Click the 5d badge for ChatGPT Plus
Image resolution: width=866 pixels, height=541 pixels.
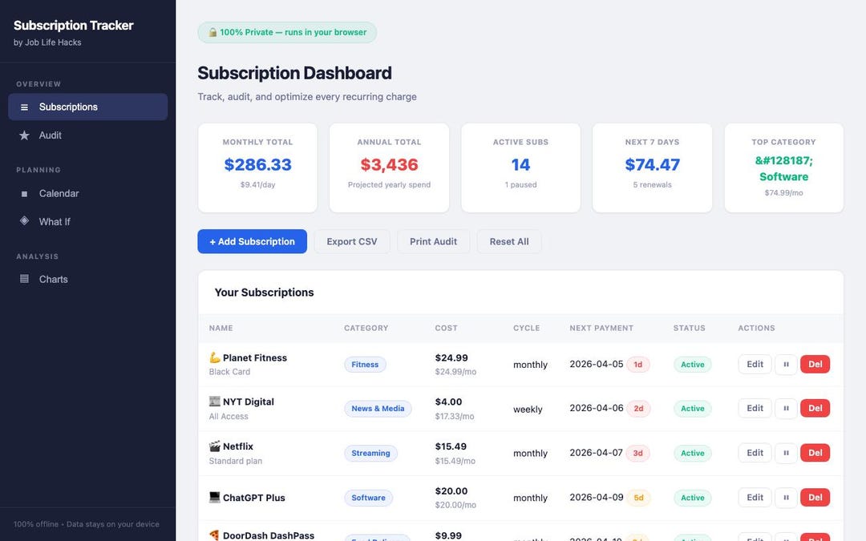point(638,498)
